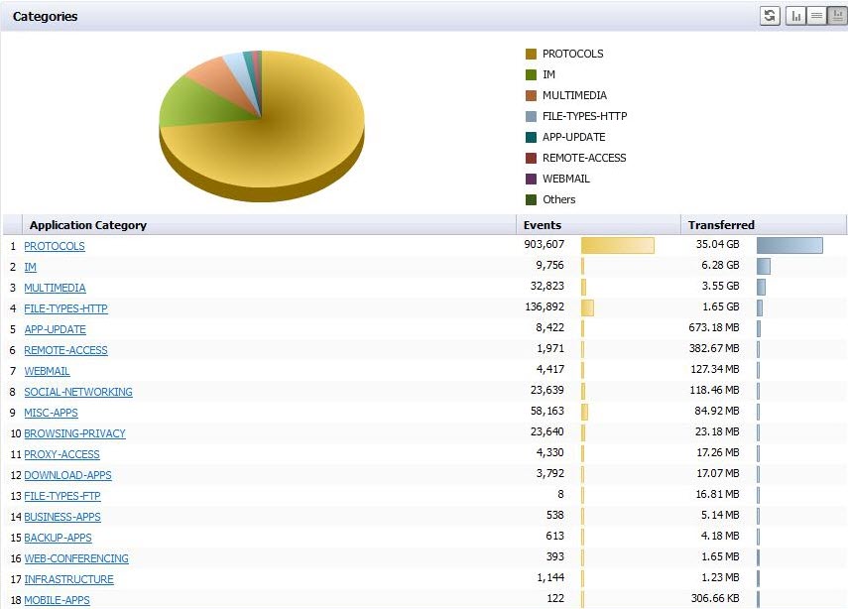Click the Others legend color swatch

(531, 199)
